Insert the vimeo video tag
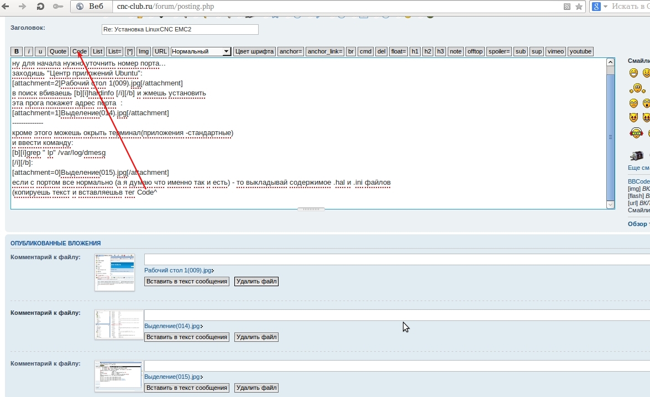 [x=555, y=51]
